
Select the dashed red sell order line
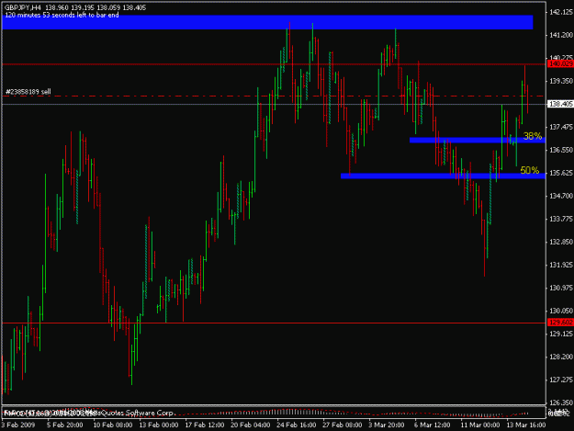(x=274, y=96)
